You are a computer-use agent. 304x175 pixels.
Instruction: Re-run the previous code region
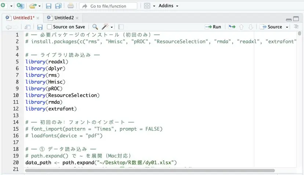pyautogui.click(x=232, y=27)
